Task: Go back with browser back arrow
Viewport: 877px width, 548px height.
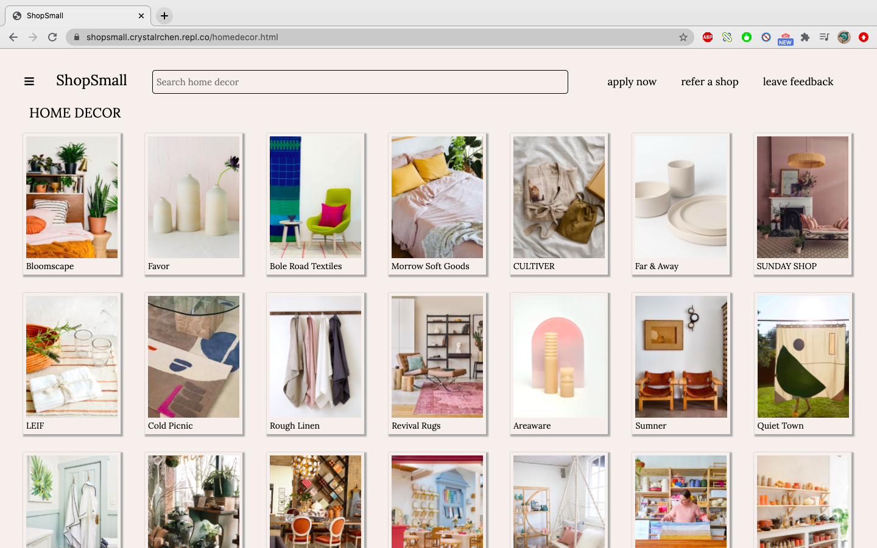Action: click(x=13, y=37)
